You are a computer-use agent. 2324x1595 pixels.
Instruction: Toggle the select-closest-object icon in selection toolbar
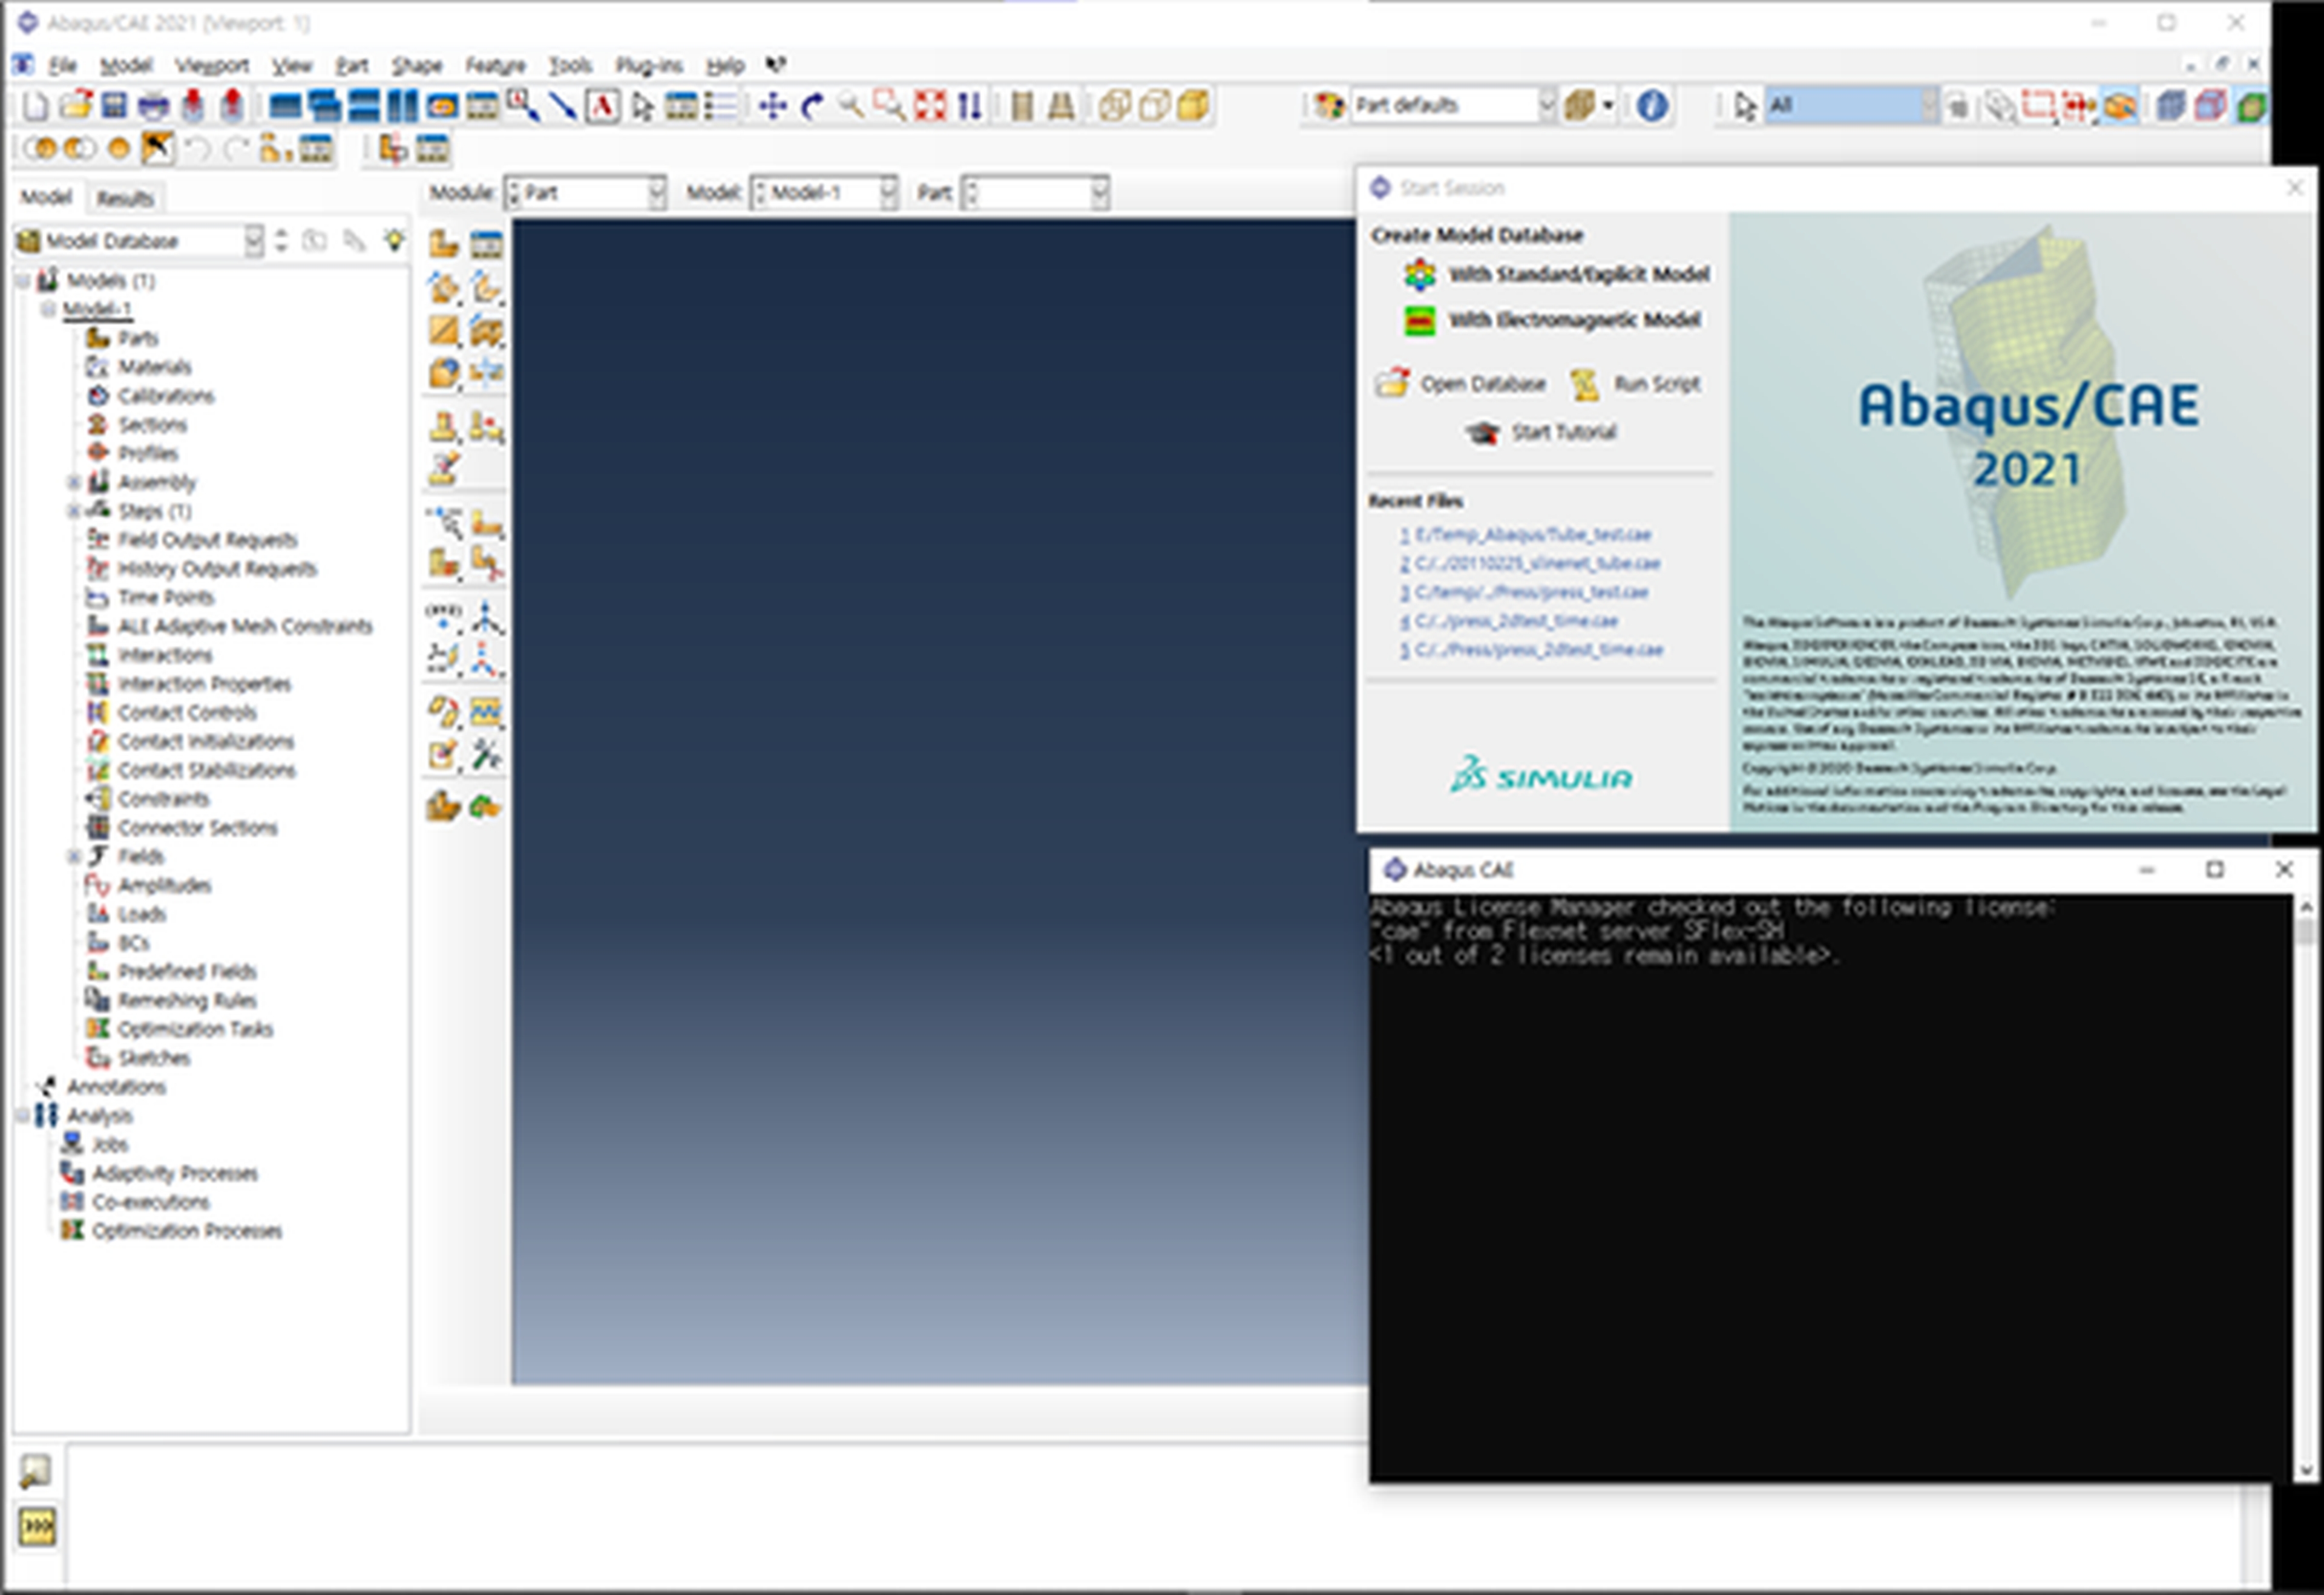[2119, 105]
